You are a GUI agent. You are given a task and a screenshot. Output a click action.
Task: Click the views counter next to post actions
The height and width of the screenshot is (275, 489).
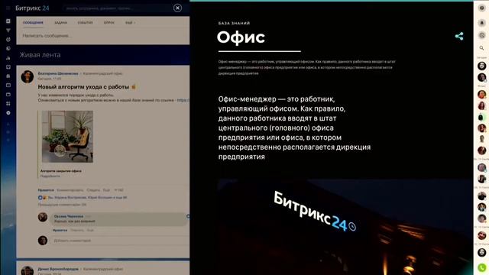click(119, 190)
